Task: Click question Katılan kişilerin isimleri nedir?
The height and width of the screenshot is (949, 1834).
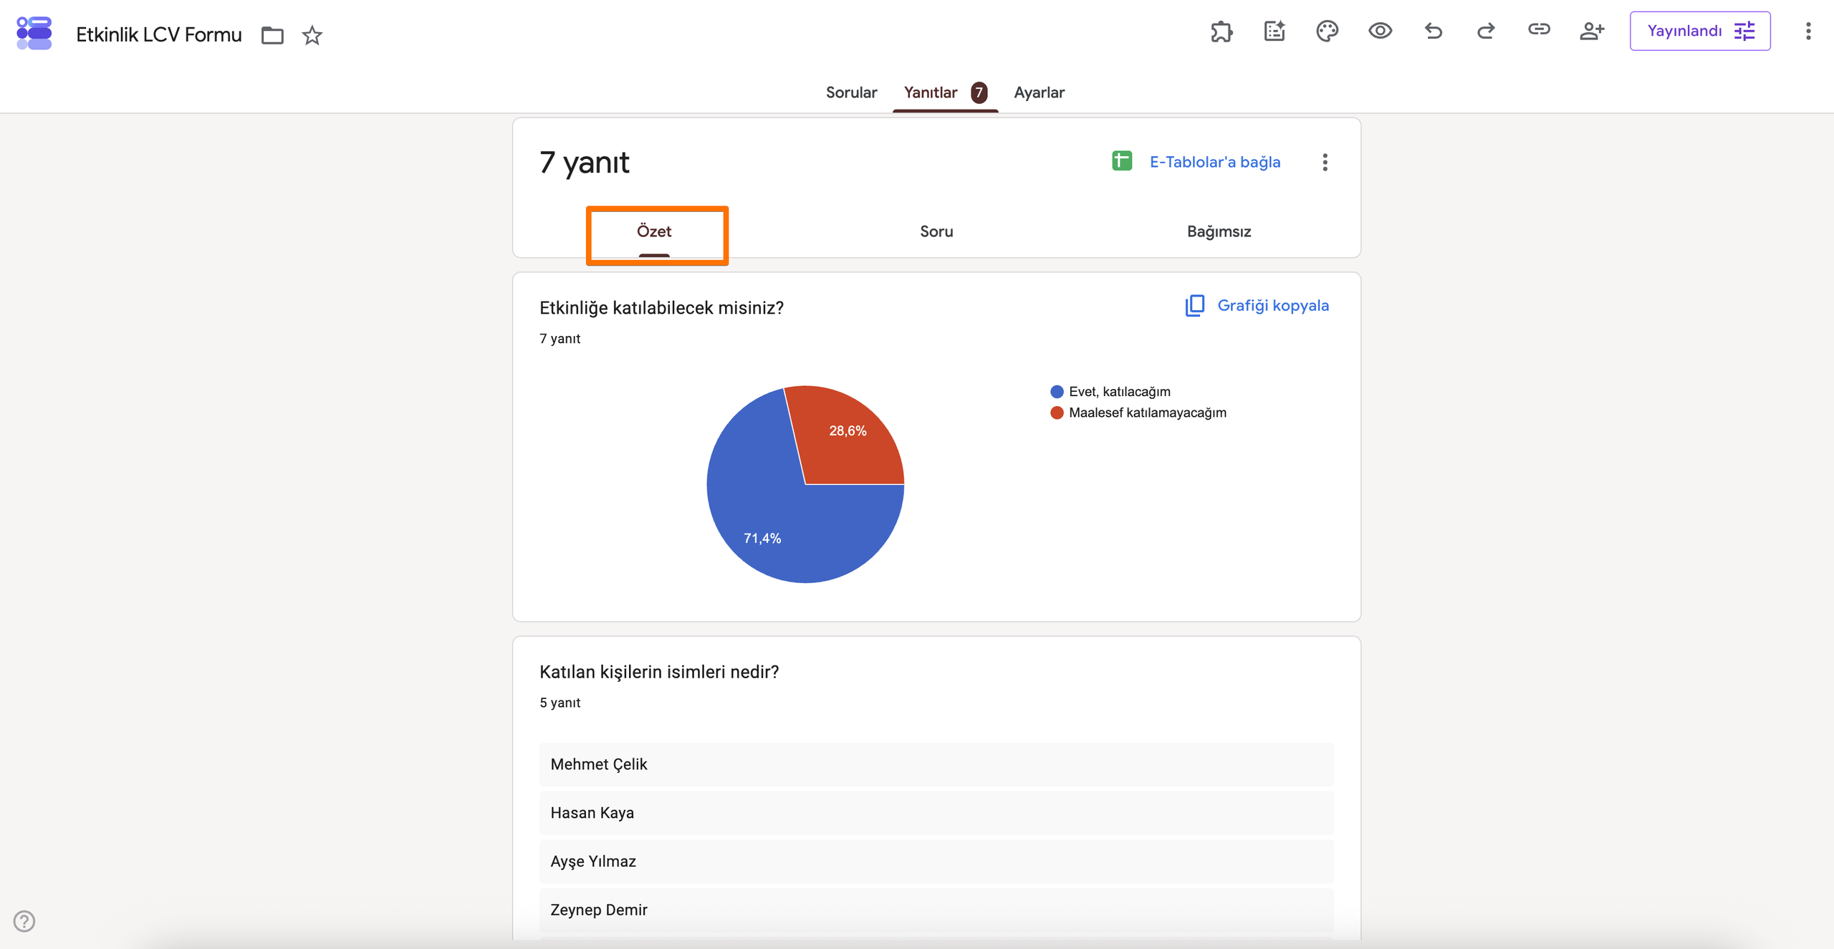Action: [x=659, y=672]
